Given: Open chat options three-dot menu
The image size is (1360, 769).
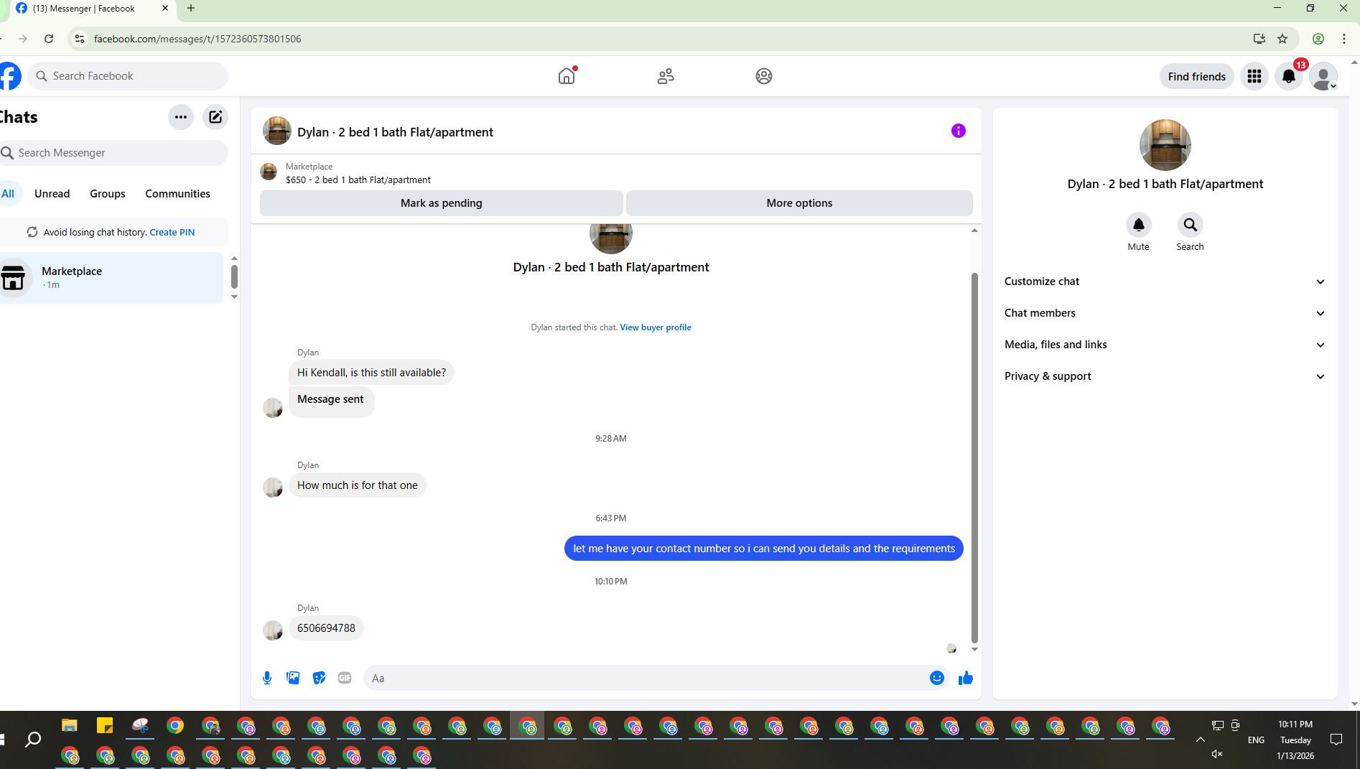Looking at the screenshot, I should [x=181, y=117].
